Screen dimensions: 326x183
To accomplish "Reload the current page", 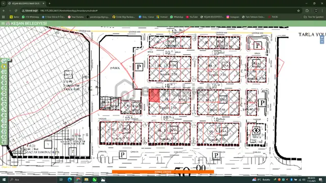I will 16,11.
